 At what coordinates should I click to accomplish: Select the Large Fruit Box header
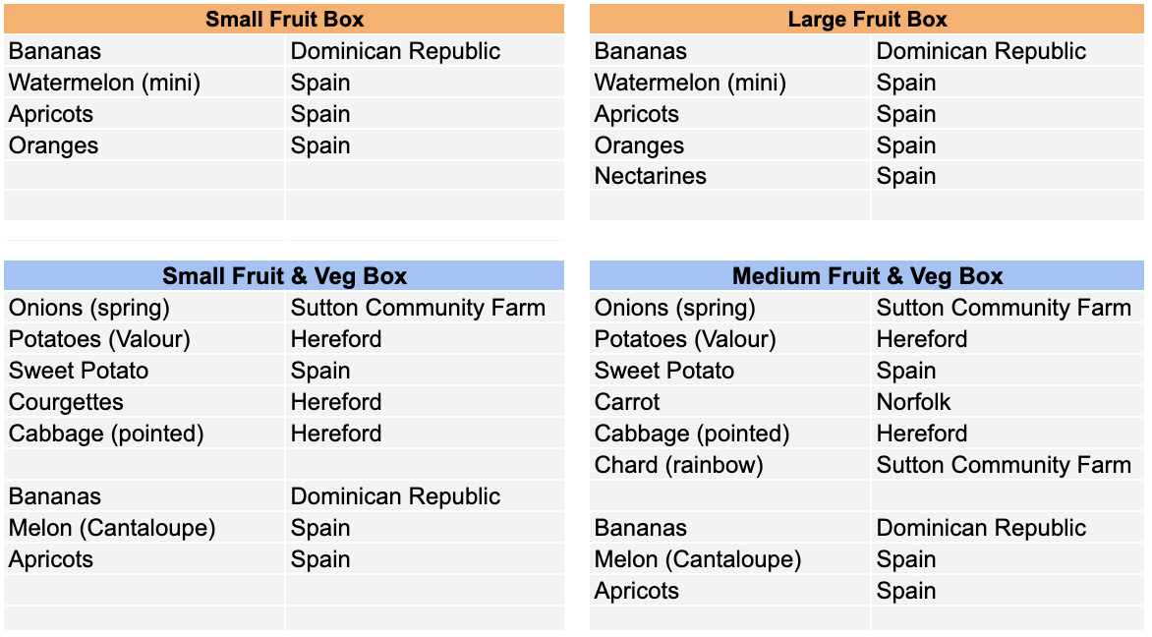pos(867,19)
